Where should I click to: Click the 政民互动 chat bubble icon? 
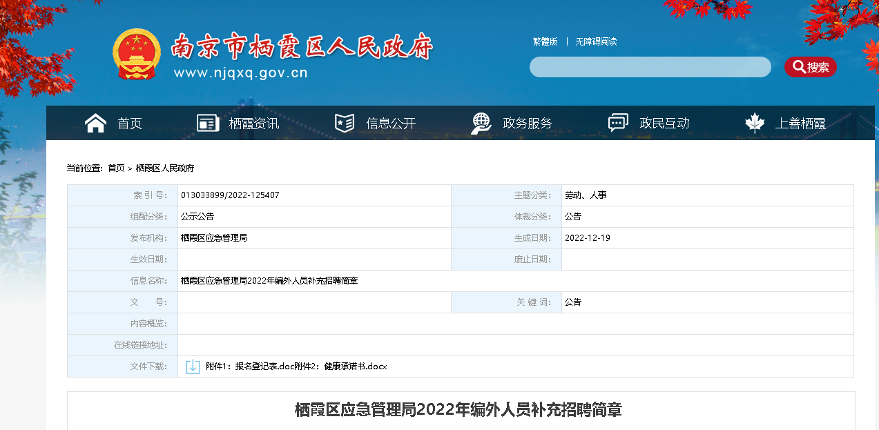(618, 123)
